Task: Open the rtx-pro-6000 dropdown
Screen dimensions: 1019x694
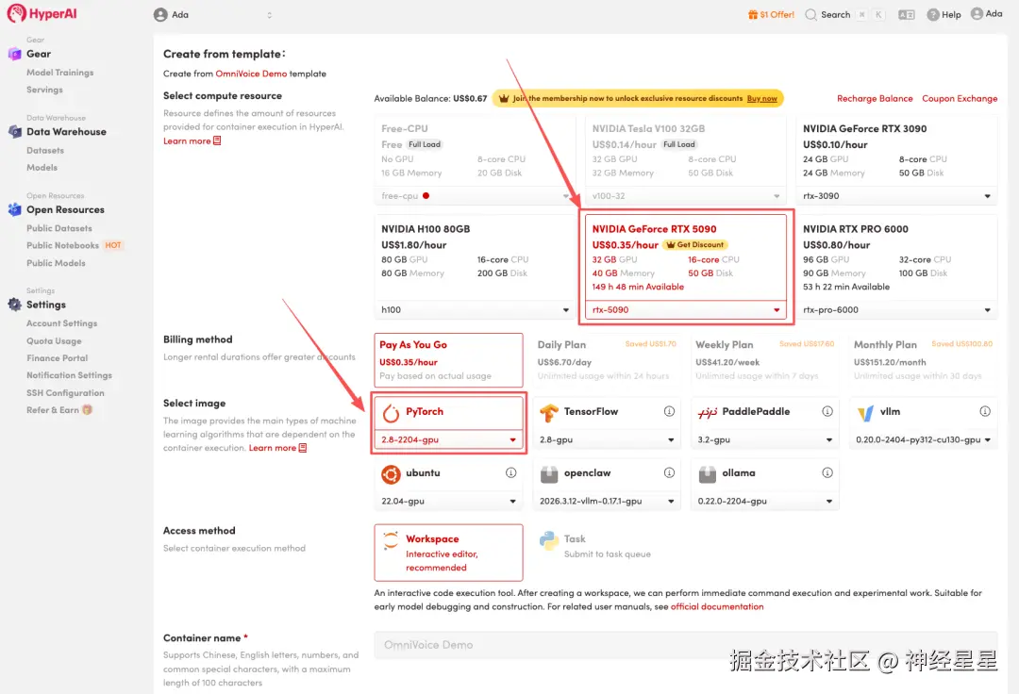Action: tap(896, 310)
